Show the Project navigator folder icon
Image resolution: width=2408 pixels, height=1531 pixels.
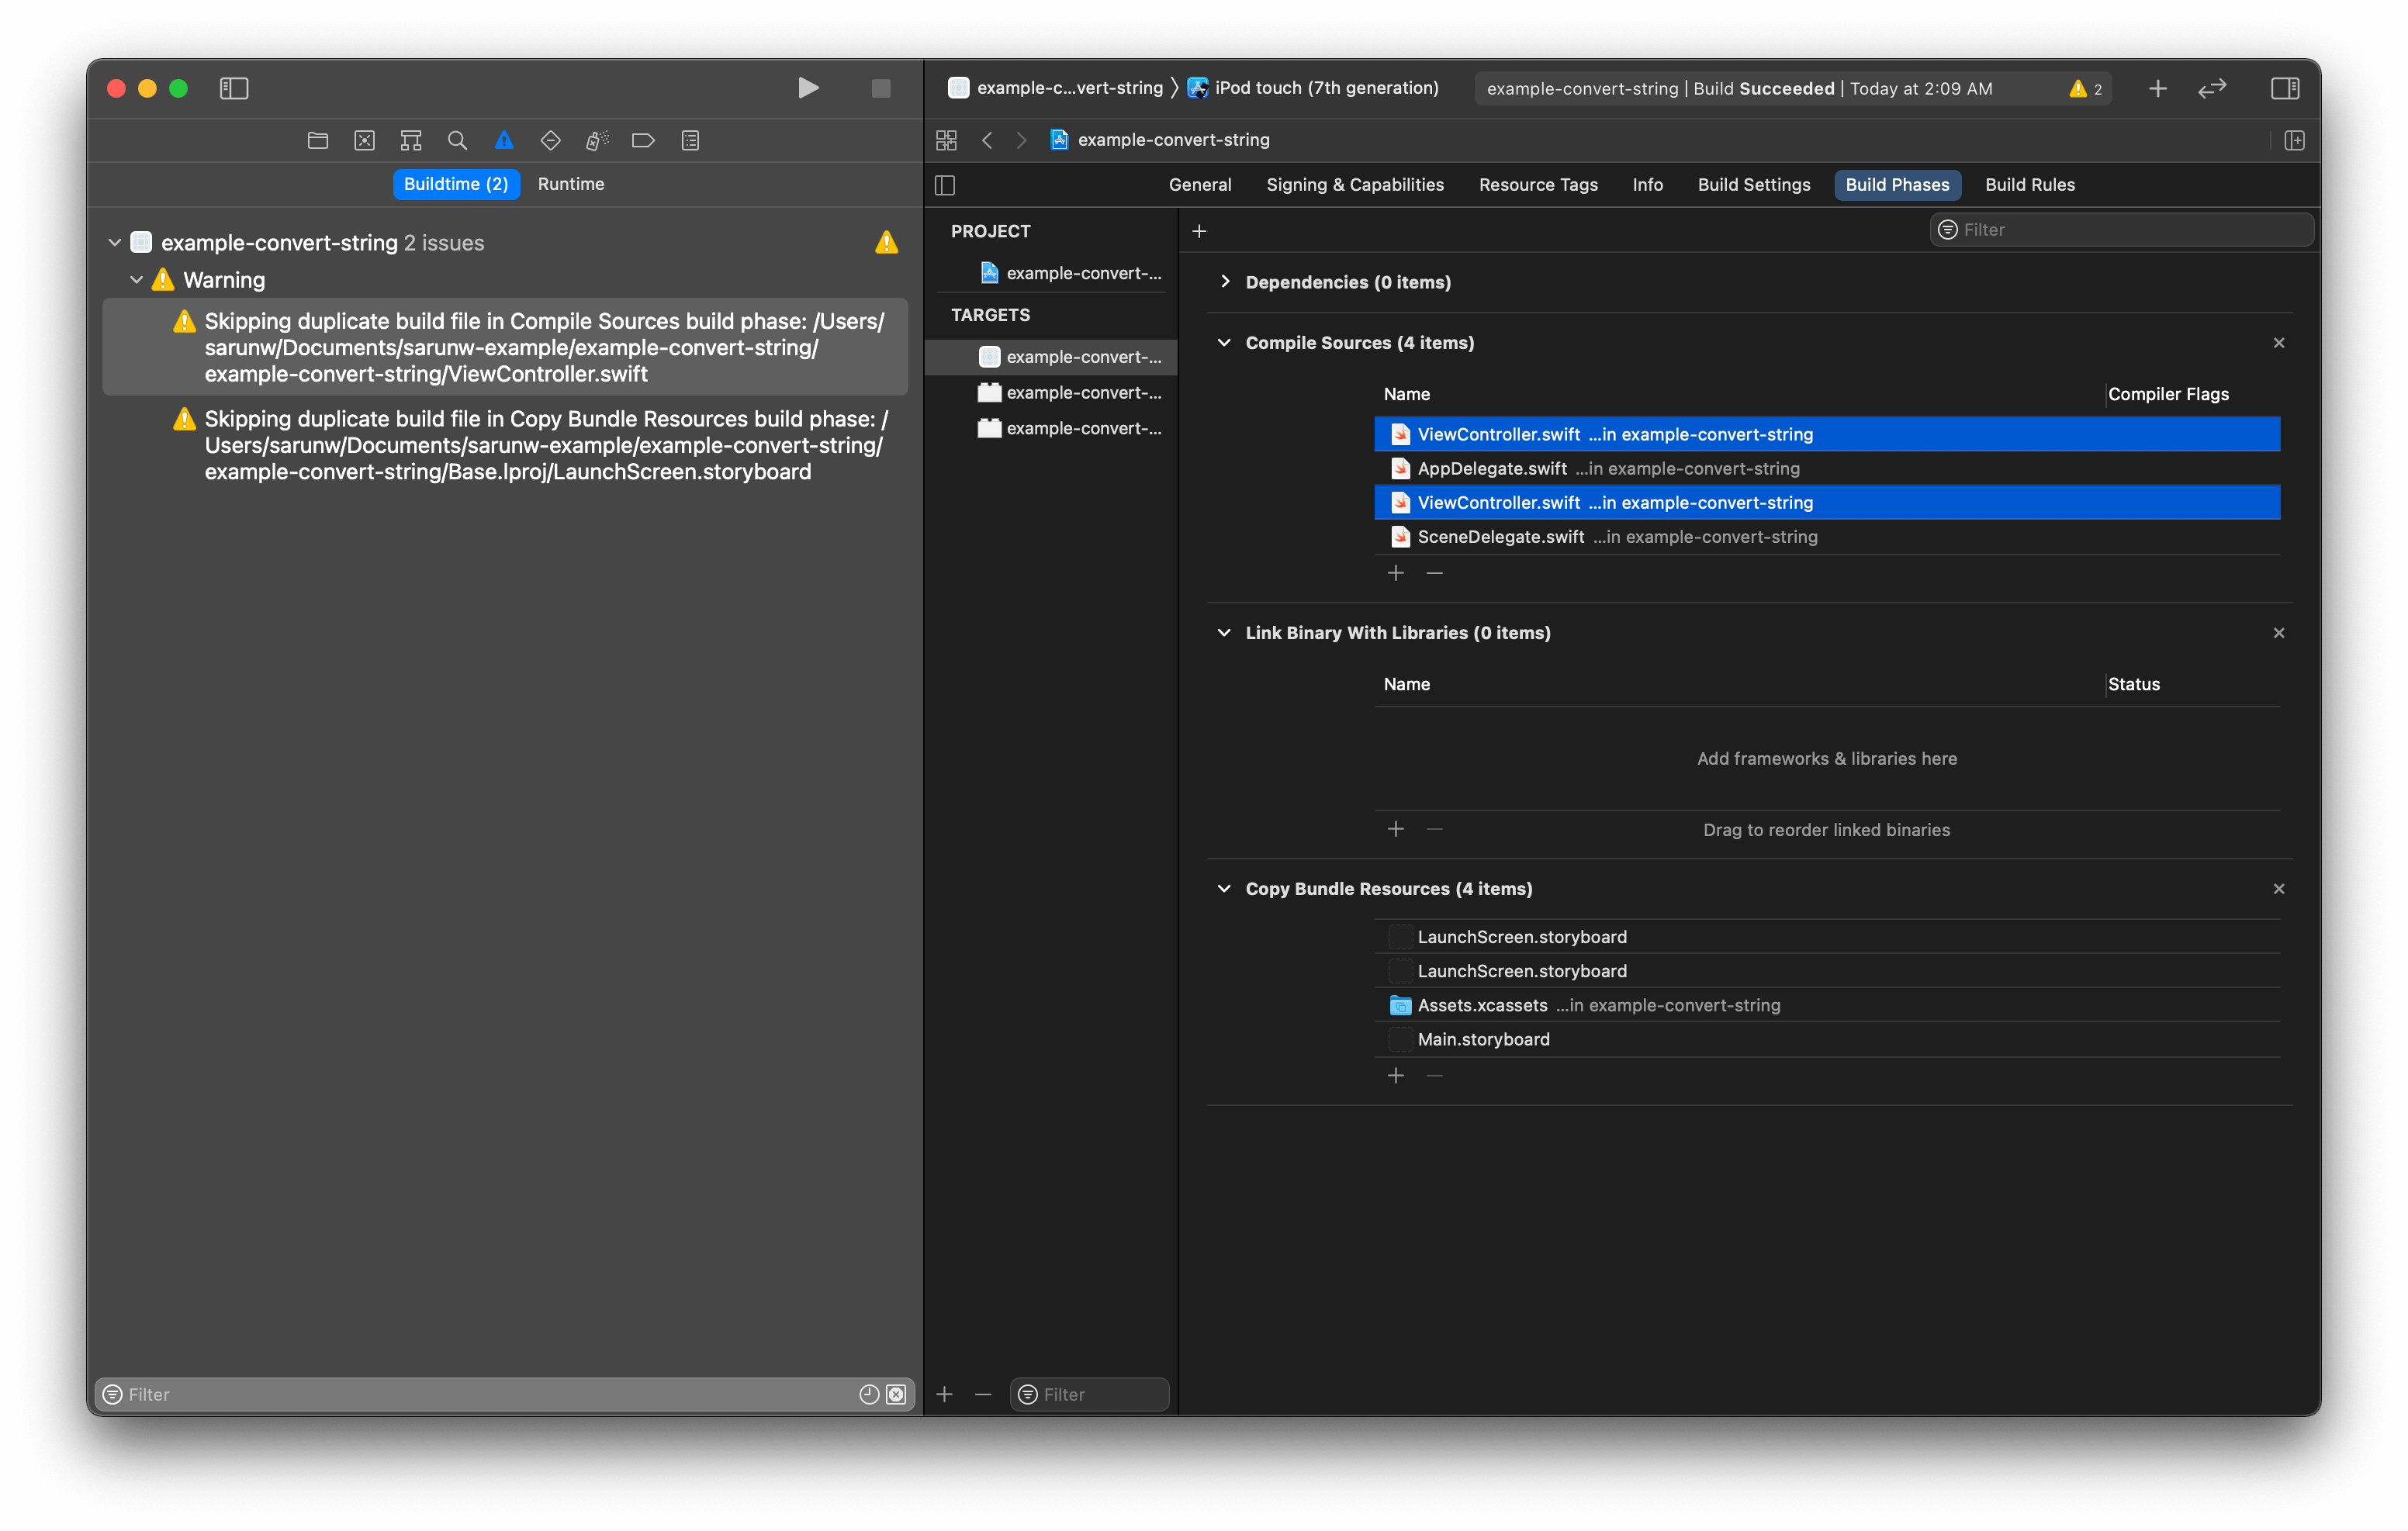[318, 140]
